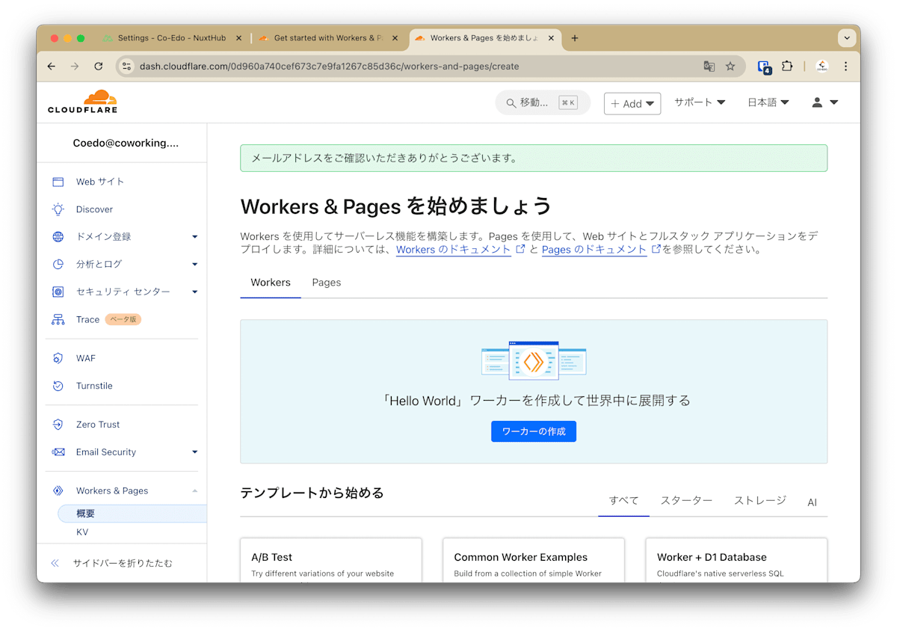The height and width of the screenshot is (631, 897).
Task: Click the Email Security envelope icon
Action: [58, 452]
